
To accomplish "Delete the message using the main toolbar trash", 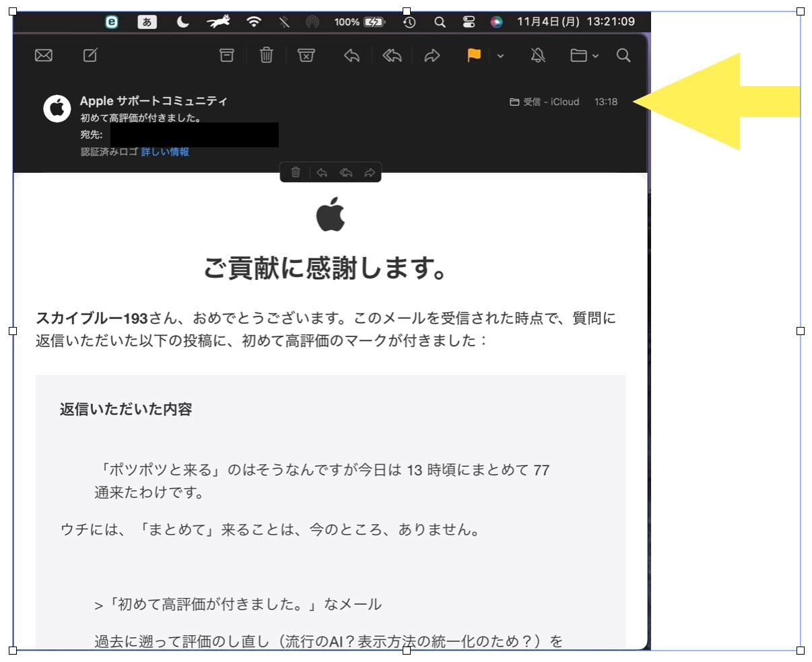I will [267, 55].
